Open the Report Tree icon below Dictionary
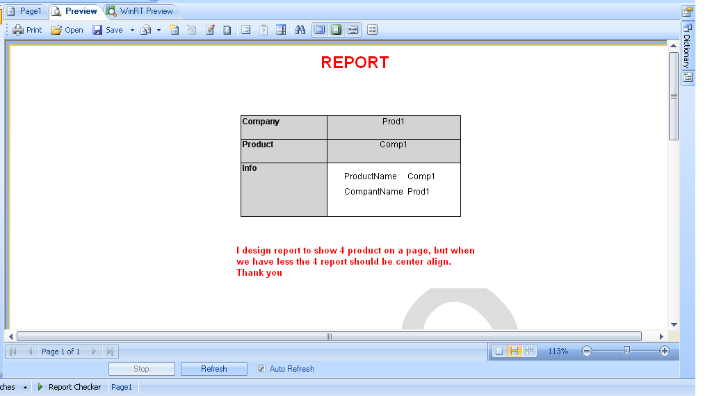 688,78
